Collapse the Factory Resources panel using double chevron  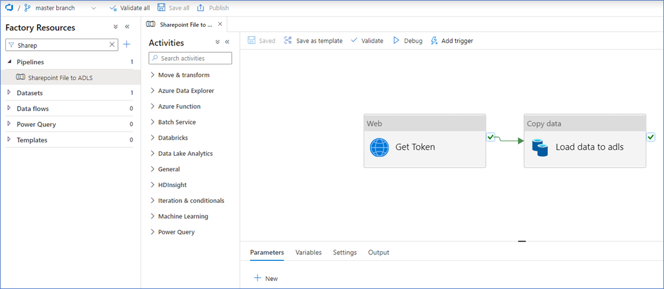[127, 27]
